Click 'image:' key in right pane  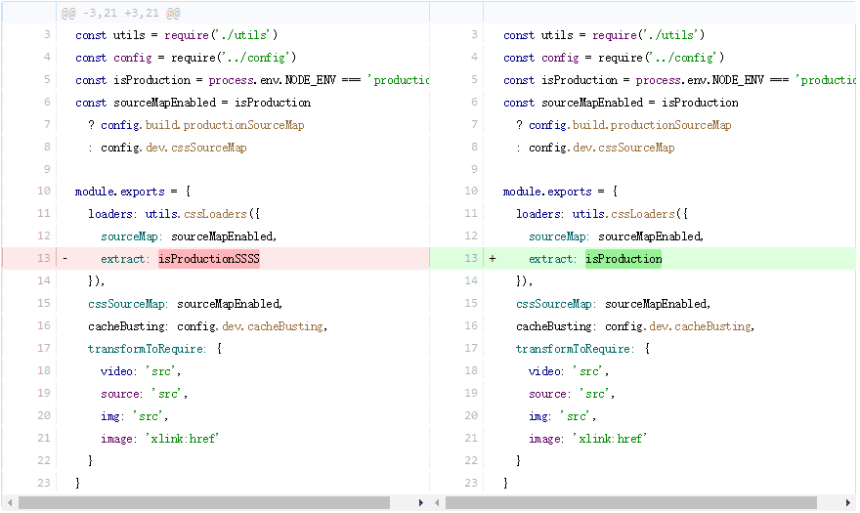tap(547, 439)
